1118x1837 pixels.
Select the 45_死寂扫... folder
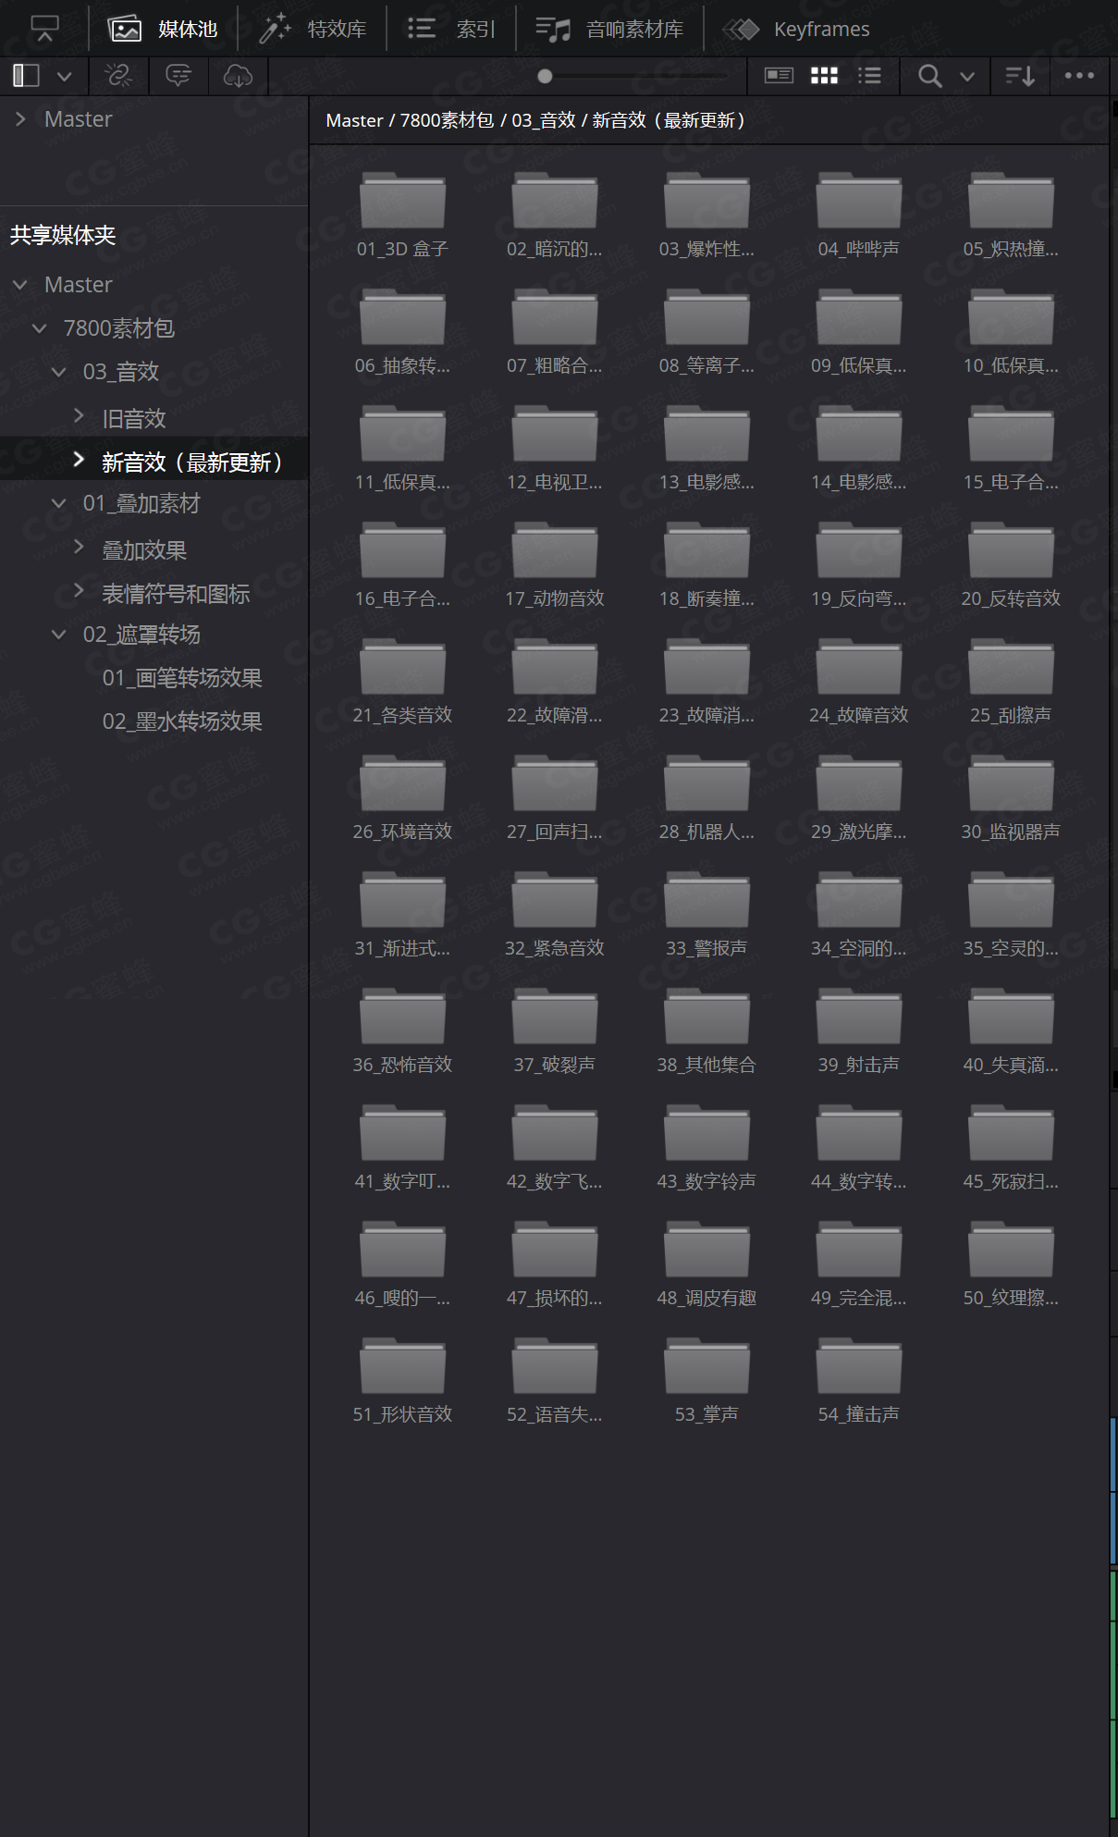(x=1011, y=1147)
